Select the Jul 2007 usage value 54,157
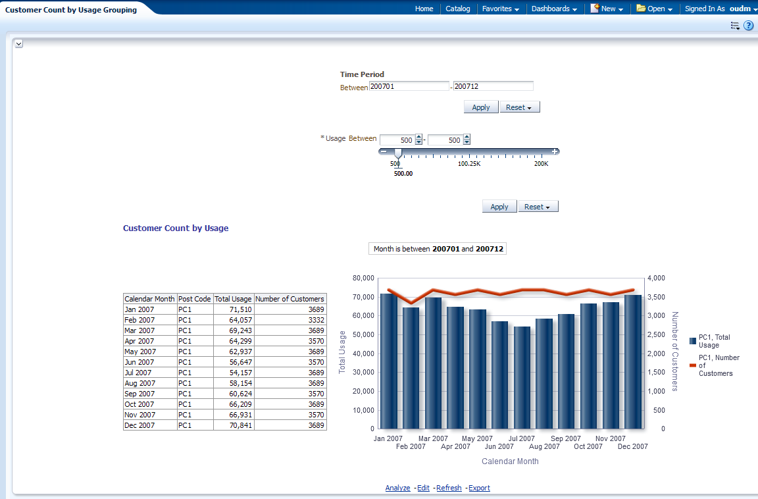This screenshot has height=499, width=758. click(x=234, y=373)
